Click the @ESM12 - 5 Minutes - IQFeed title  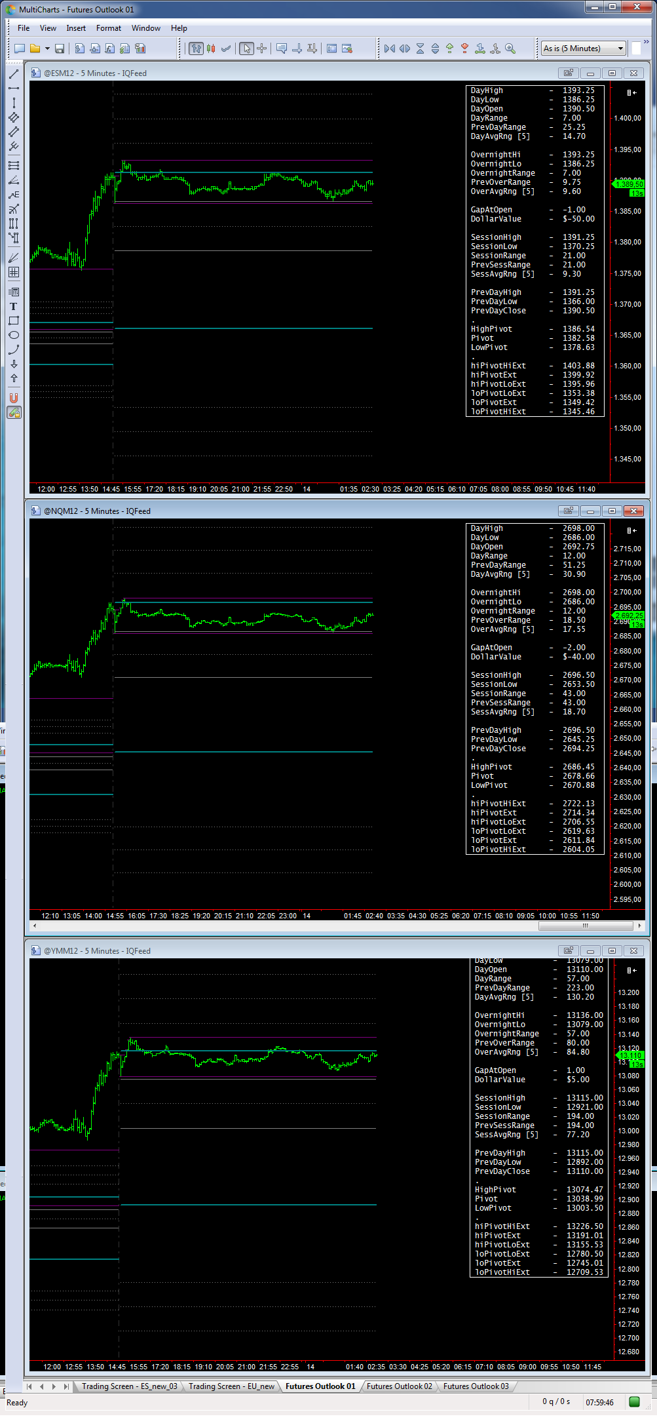95,73
